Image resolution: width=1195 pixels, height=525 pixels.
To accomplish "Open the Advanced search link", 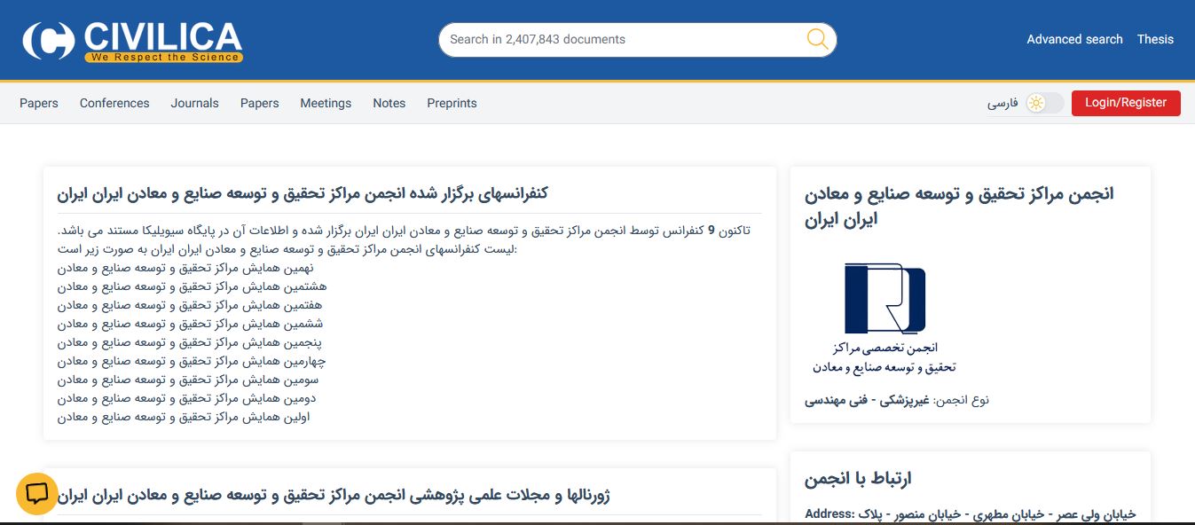I will [x=1074, y=39].
